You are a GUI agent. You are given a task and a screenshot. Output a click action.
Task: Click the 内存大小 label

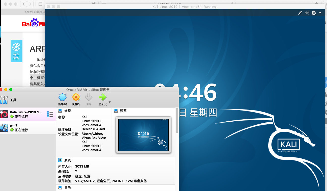pyautogui.click(x=65, y=167)
